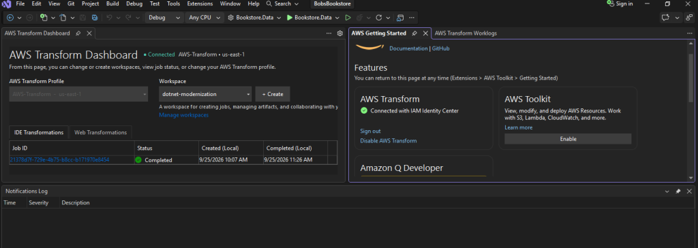Screen dimensions: 698x248
Task: Click the Disable AWS Transform link
Action: [x=388, y=141]
